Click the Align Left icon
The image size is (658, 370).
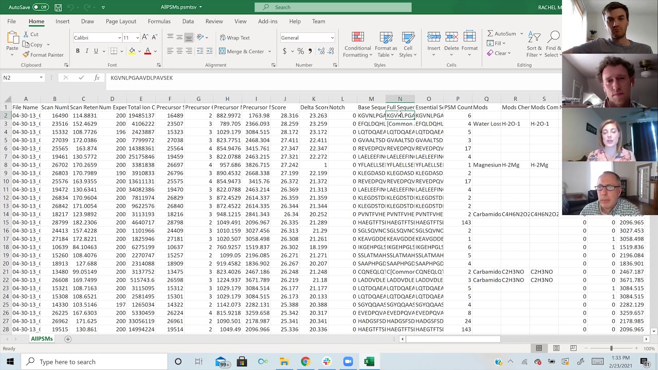[x=170, y=51]
